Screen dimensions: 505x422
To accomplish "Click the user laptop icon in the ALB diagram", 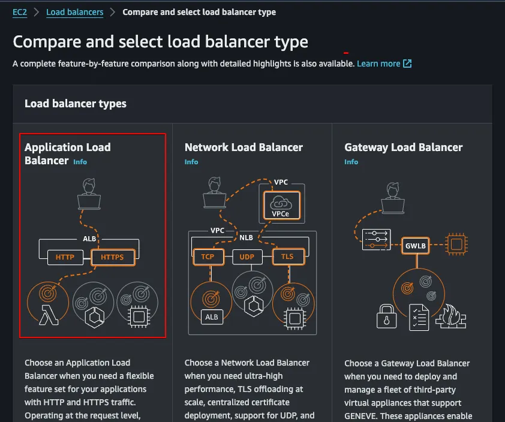I will coord(89,194).
